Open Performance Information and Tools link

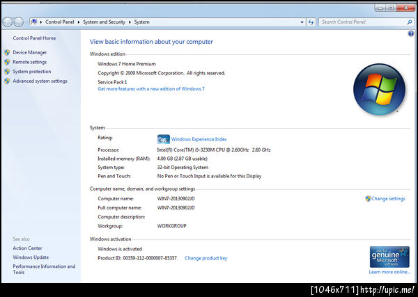(x=44, y=269)
